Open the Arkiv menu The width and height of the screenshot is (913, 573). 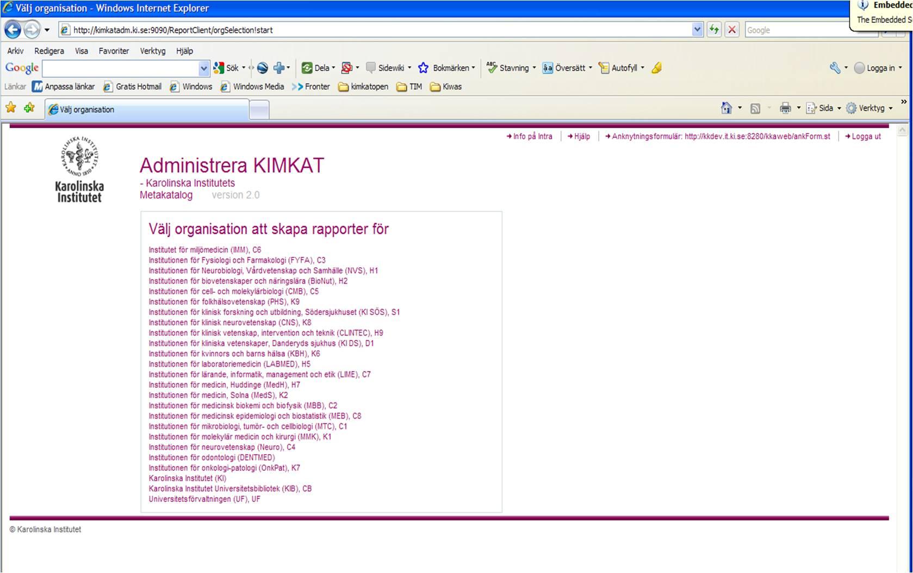pyautogui.click(x=15, y=51)
